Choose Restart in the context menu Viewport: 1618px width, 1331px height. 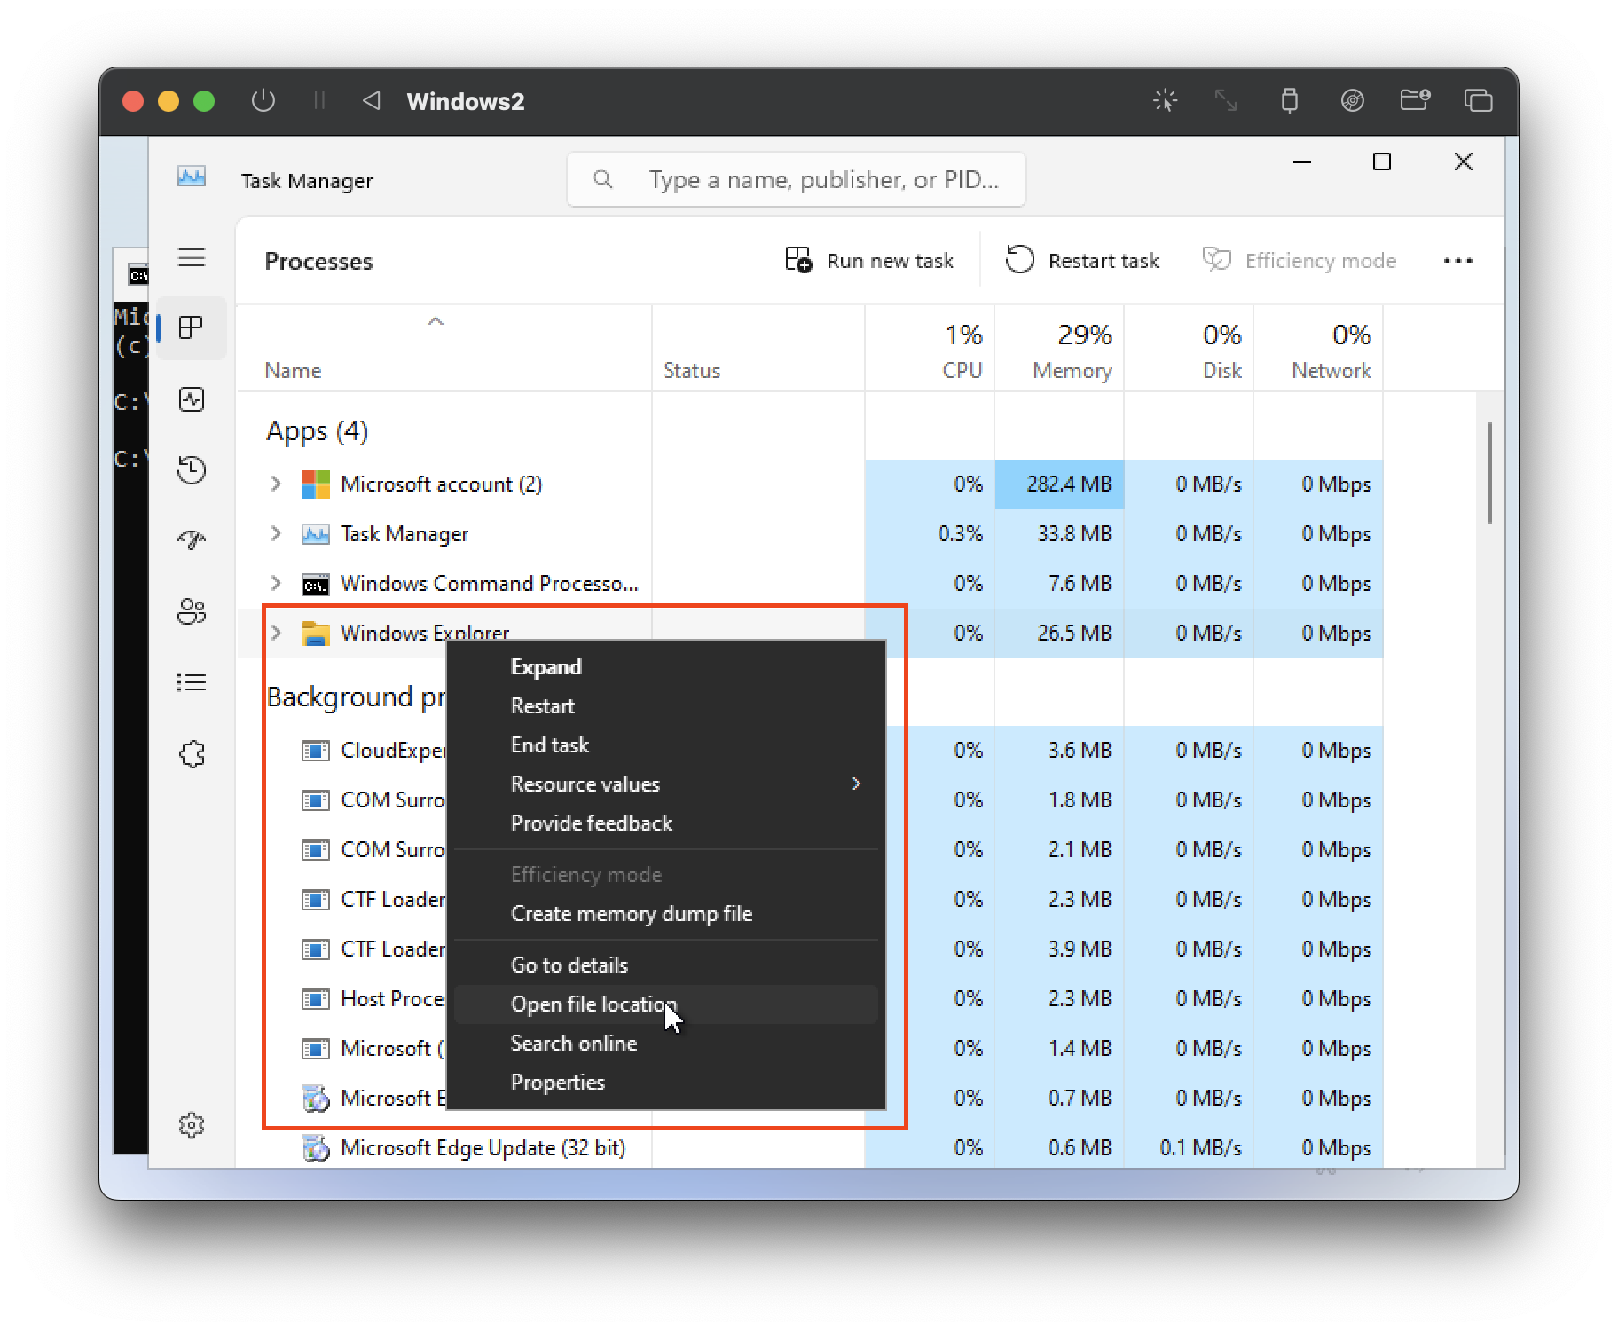coord(665,706)
